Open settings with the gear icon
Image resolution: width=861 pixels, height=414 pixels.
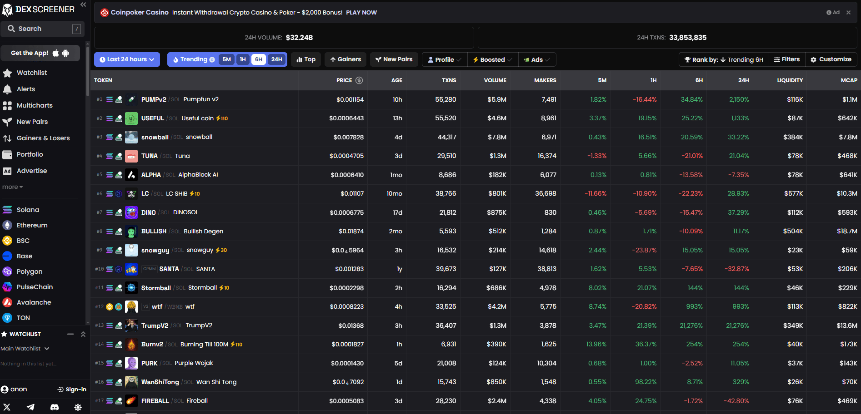(x=78, y=407)
